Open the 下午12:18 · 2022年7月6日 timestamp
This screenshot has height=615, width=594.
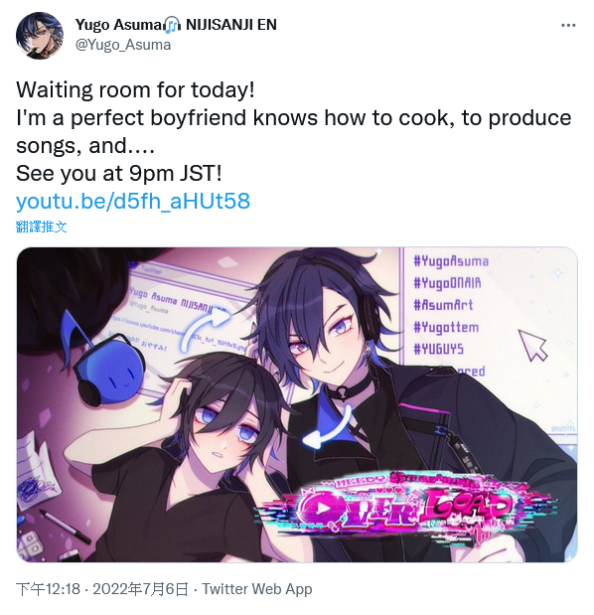102,589
